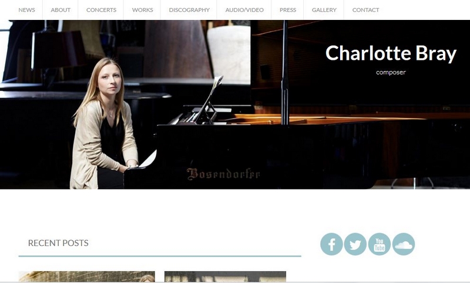Select Contact in the top navigation
The height and width of the screenshot is (283, 470).
click(x=365, y=10)
